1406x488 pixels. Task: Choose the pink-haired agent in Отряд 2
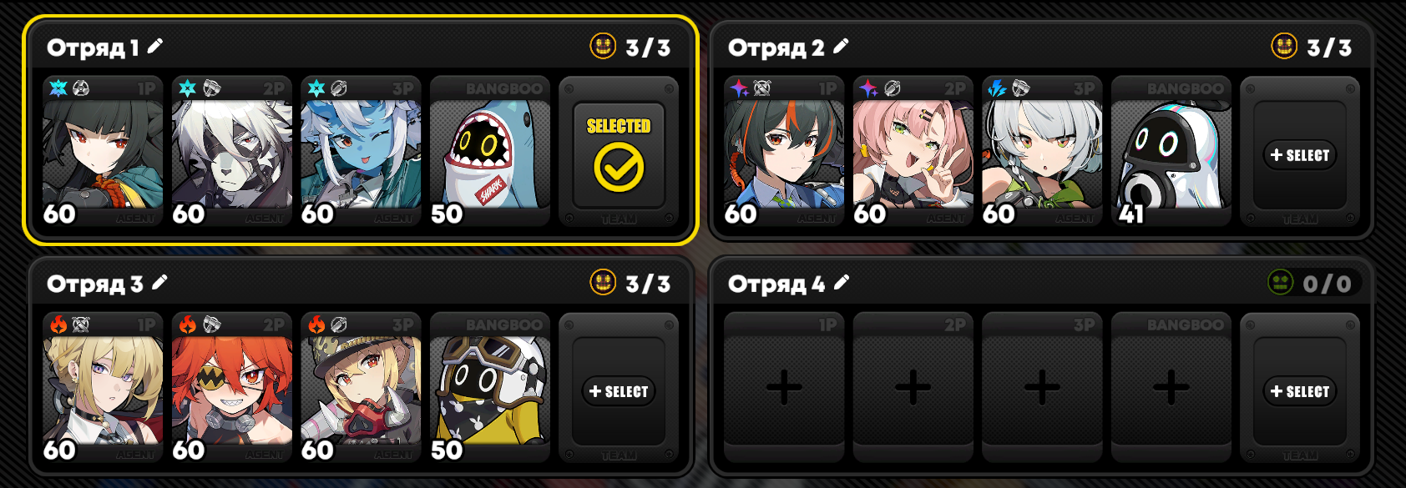click(913, 152)
